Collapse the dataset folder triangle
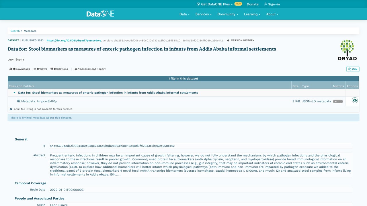 (14, 93)
